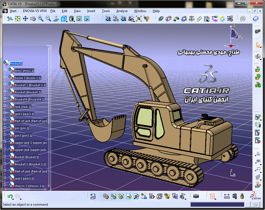The width and height of the screenshot is (265, 210).
Task: Undo with the green arrow icon
Action: (10, 196)
